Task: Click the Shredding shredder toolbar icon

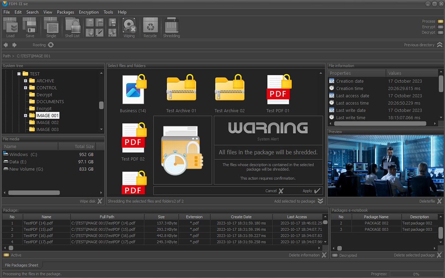Action: pos(172,25)
